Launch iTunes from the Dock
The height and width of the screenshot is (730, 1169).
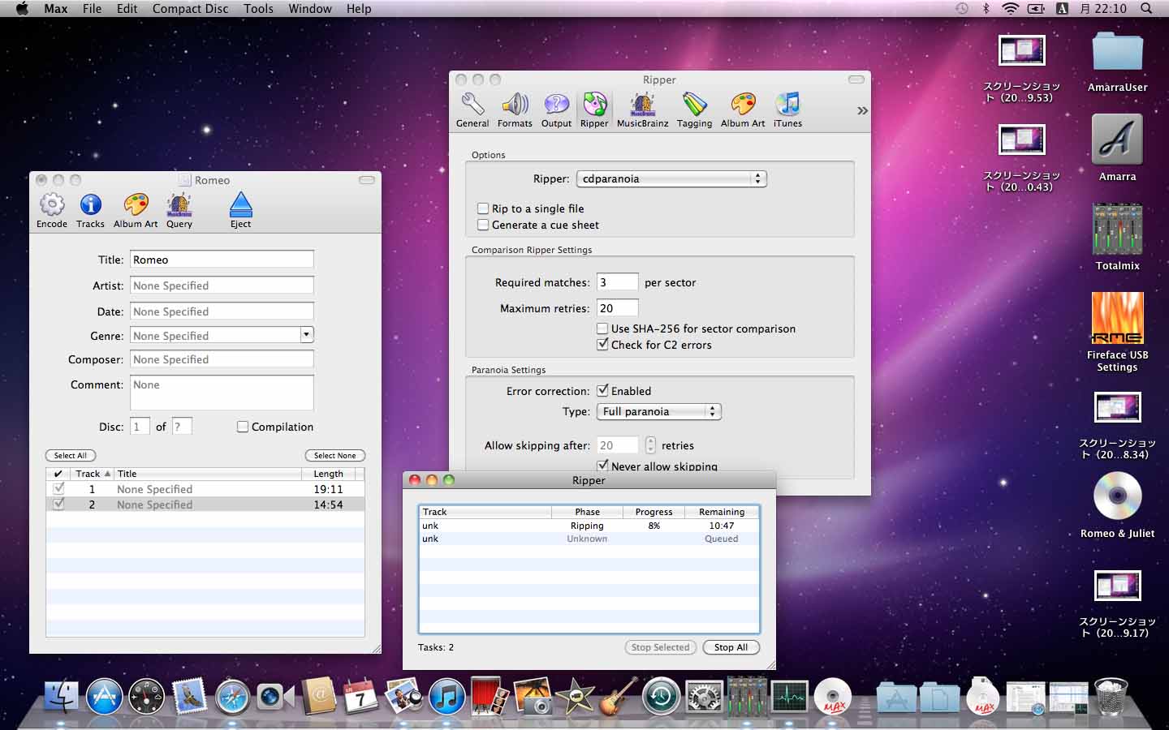pos(446,696)
